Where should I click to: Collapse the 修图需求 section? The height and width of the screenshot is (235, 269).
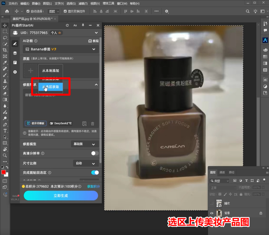(x=96, y=85)
